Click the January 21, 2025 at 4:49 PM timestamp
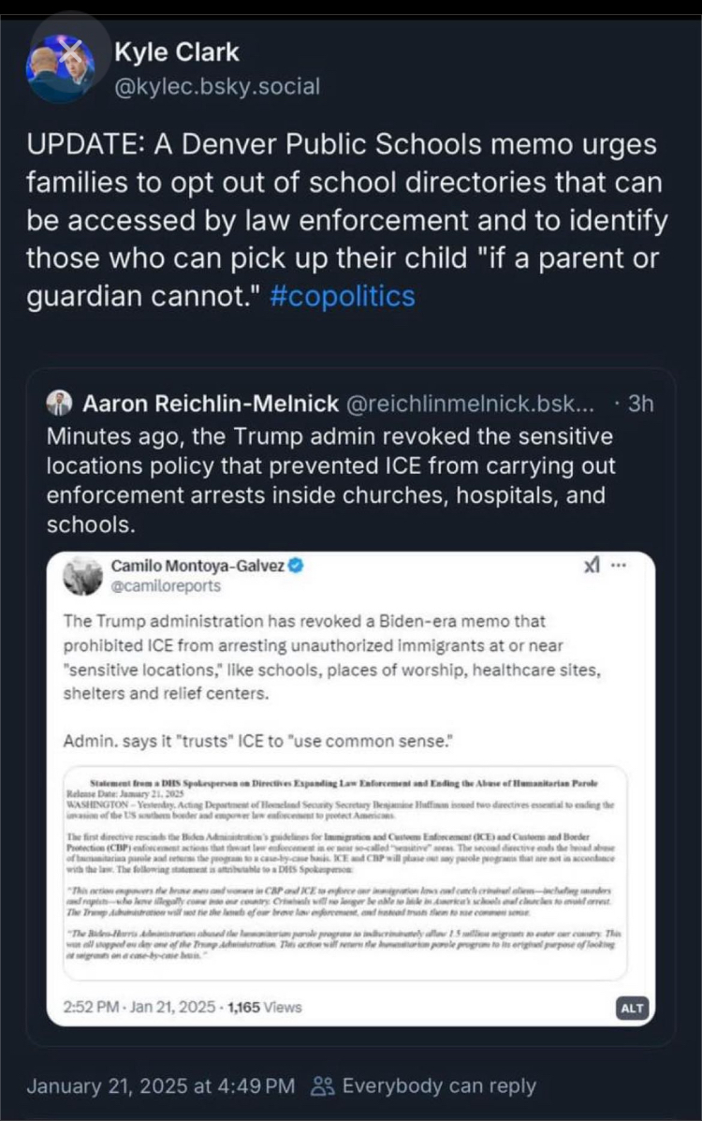702x1121 pixels. (x=161, y=1086)
